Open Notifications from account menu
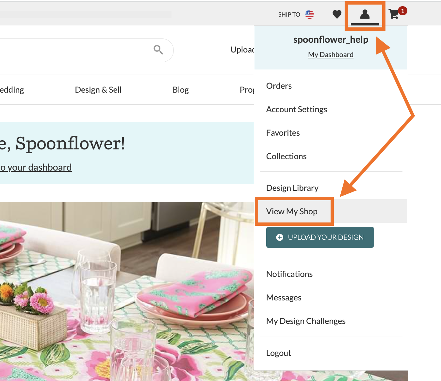Viewport: 441px width, 381px height. click(289, 274)
